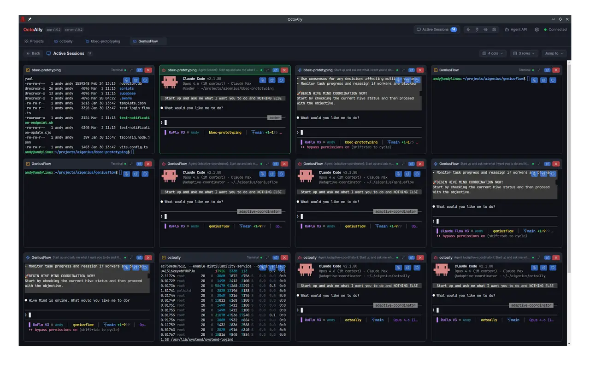The width and height of the screenshot is (590, 368).
Task: Close the GeniusFlow Claude Flow V3 session
Action: coord(556,164)
